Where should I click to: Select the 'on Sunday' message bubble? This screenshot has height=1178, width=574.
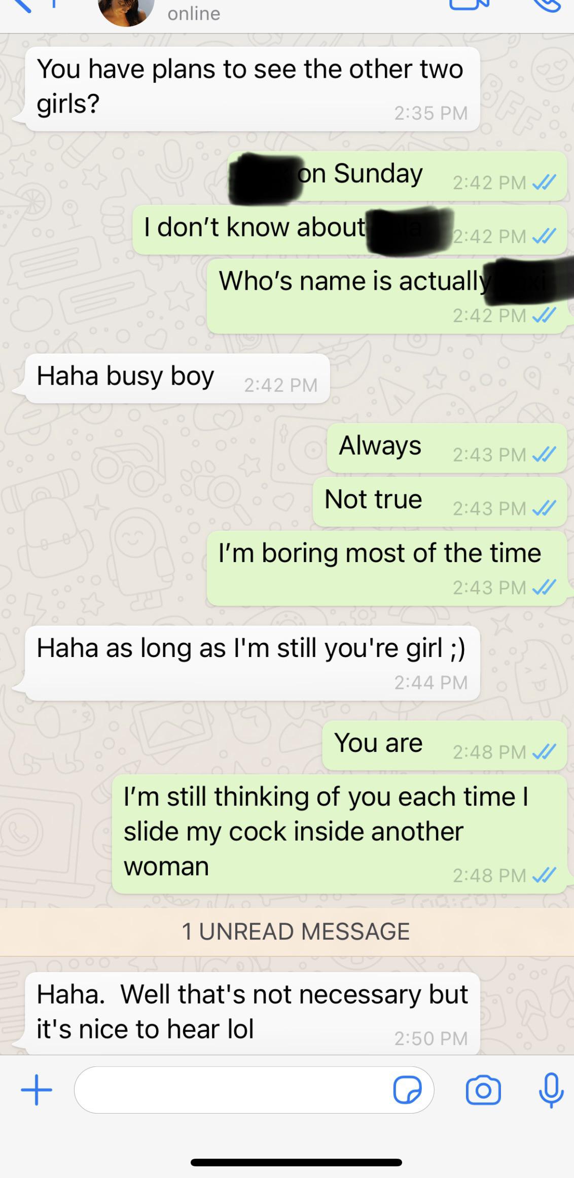pos(397,176)
